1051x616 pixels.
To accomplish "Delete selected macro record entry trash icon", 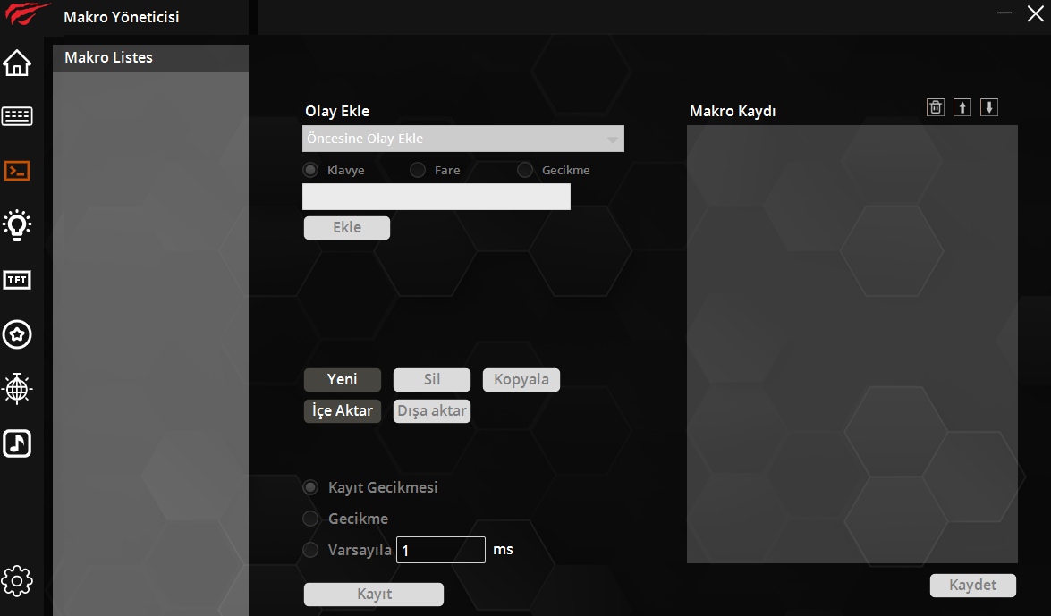I will point(936,107).
